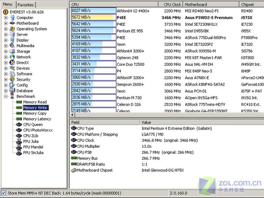
Task: Open the Memory Read benchmark
Action: tap(35, 102)
